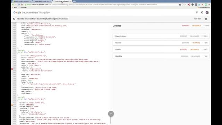Click the NEW TEST button
Screen dimensions: 222x125
[197, 19]
